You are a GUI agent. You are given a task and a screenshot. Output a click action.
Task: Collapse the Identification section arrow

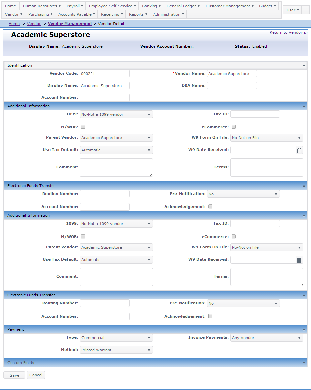tap(304, 65)
